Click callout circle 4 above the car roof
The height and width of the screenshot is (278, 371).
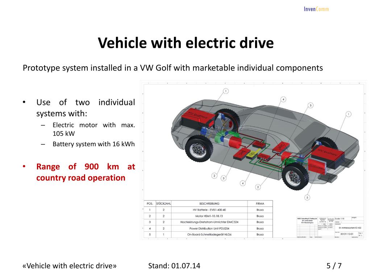pyautogui.click(x=283, y=99)
